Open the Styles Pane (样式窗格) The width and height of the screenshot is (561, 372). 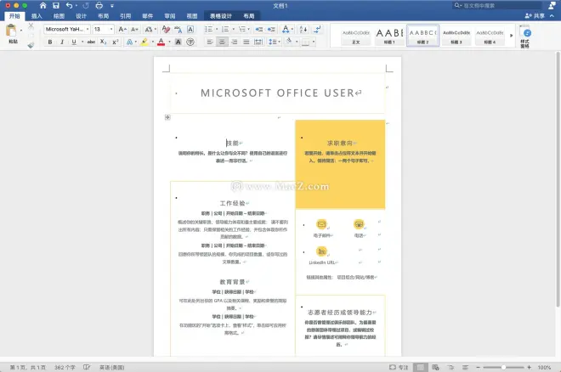(x=526, y=35)
